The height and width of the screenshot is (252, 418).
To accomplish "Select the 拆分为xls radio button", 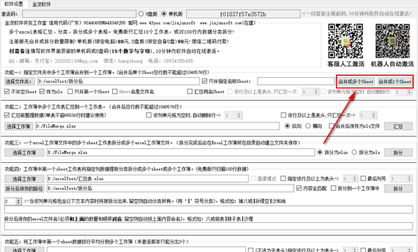I will 355,152.
